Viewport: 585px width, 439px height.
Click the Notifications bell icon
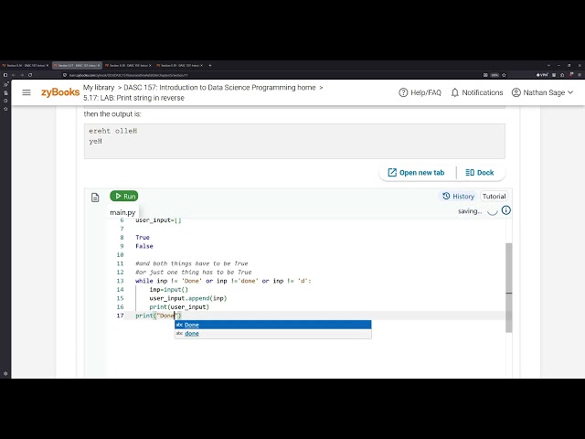454,92
